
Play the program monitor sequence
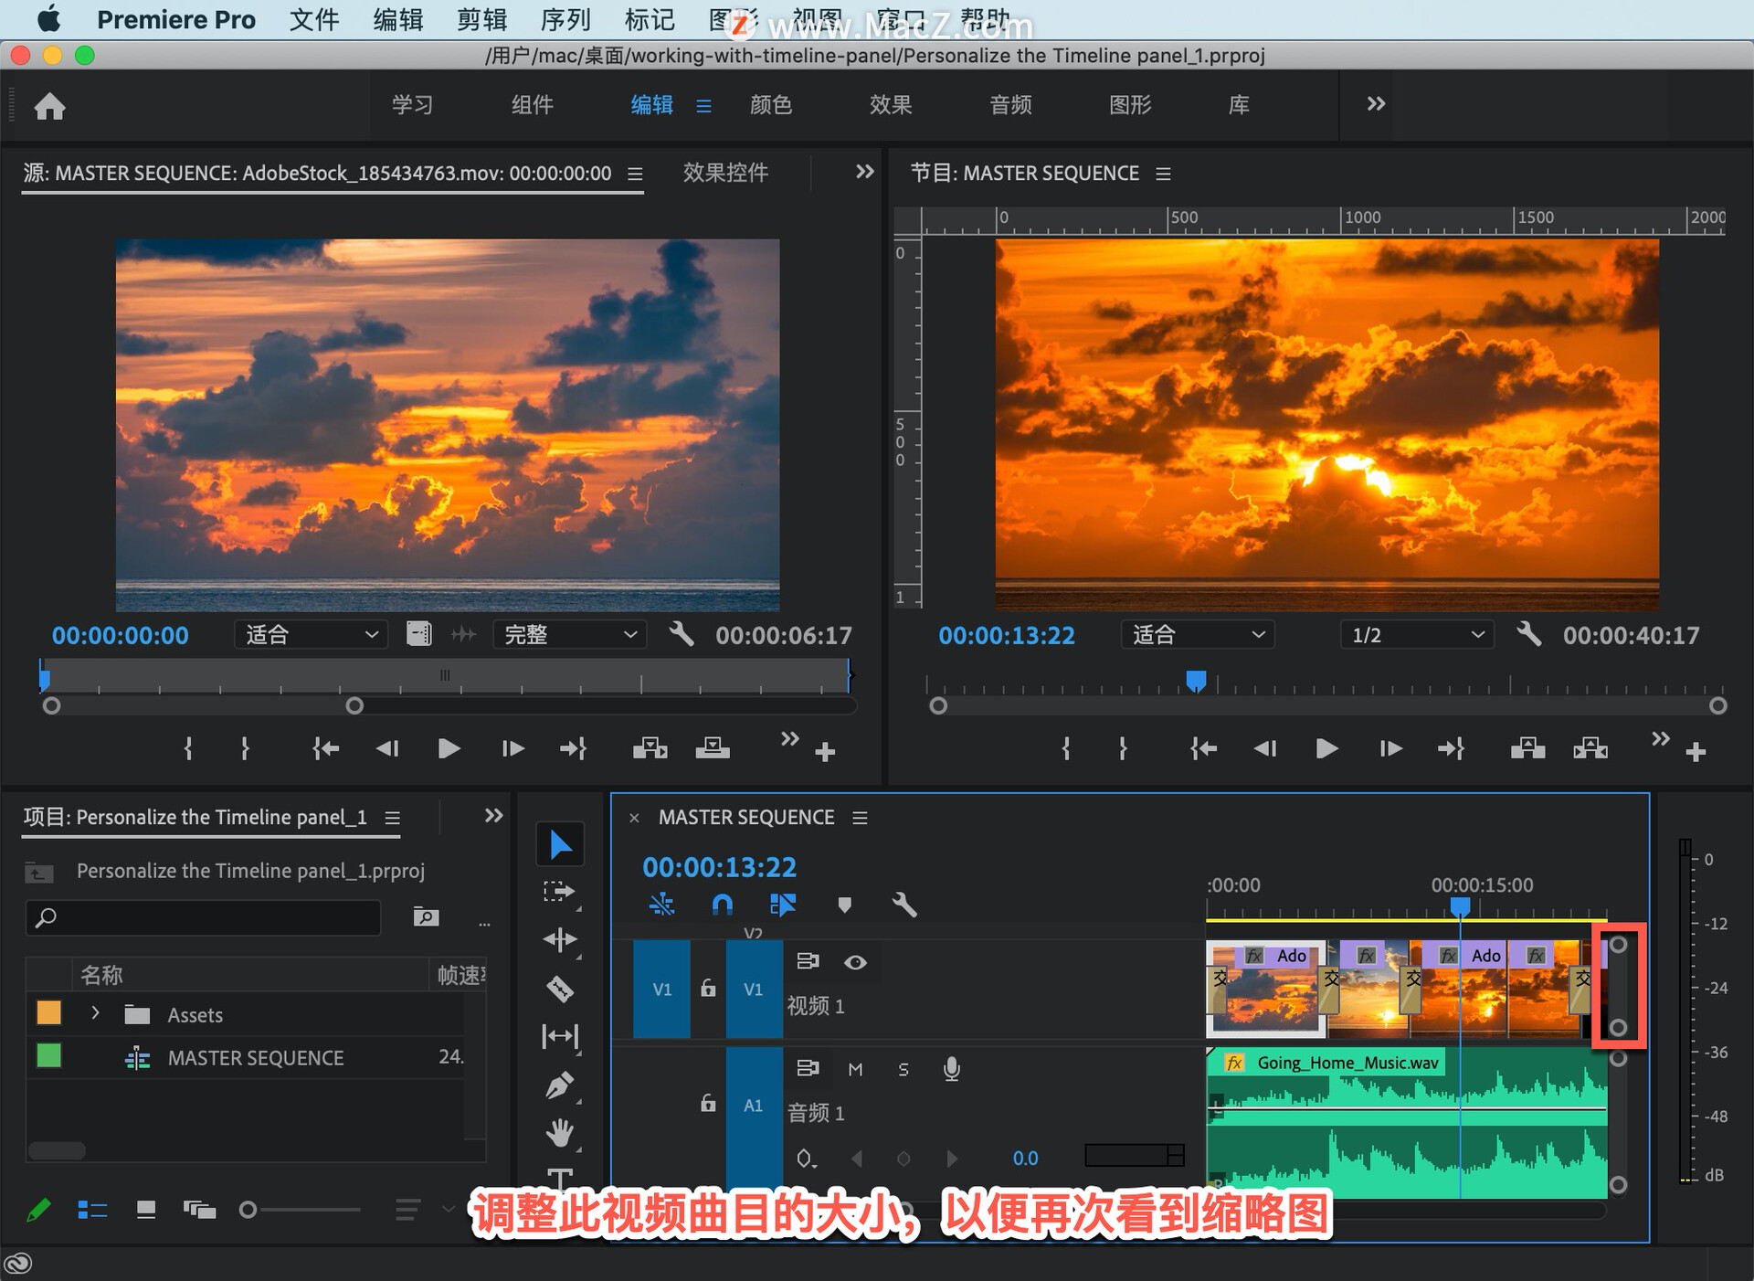tap(1326, 749)
